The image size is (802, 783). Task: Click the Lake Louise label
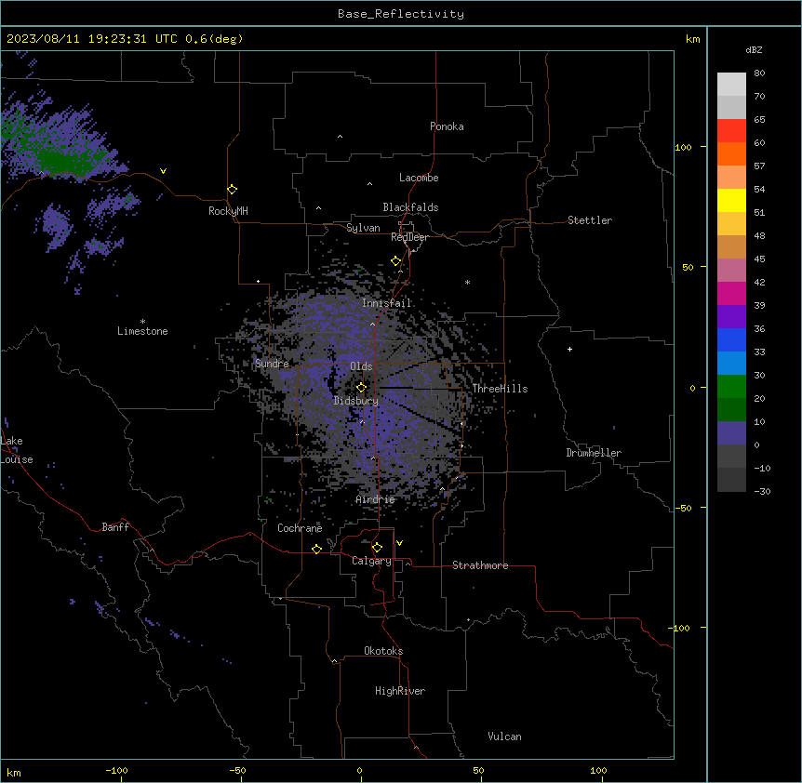pyautogui.click(x=17, y=450)
